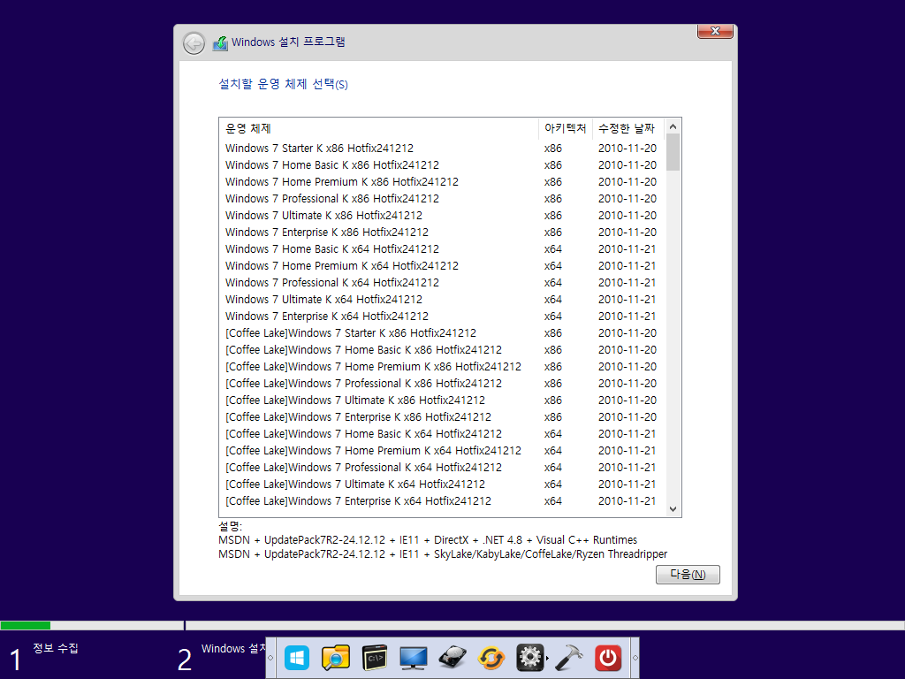Select Windows 7 Ultimate K x86 row

tap(442, 216)
